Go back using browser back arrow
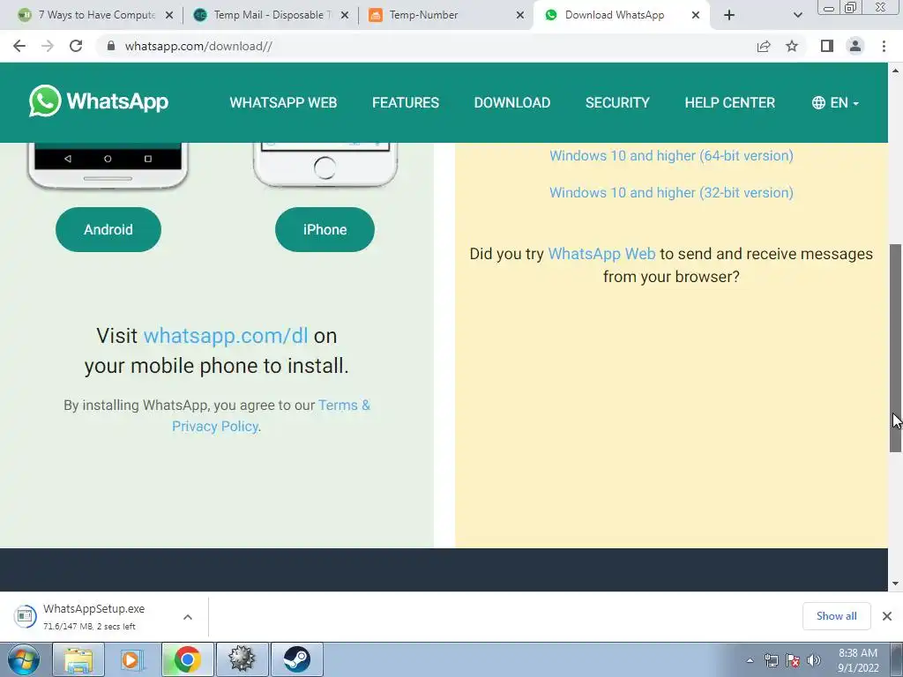903x677 pixels. click(19, 46)
